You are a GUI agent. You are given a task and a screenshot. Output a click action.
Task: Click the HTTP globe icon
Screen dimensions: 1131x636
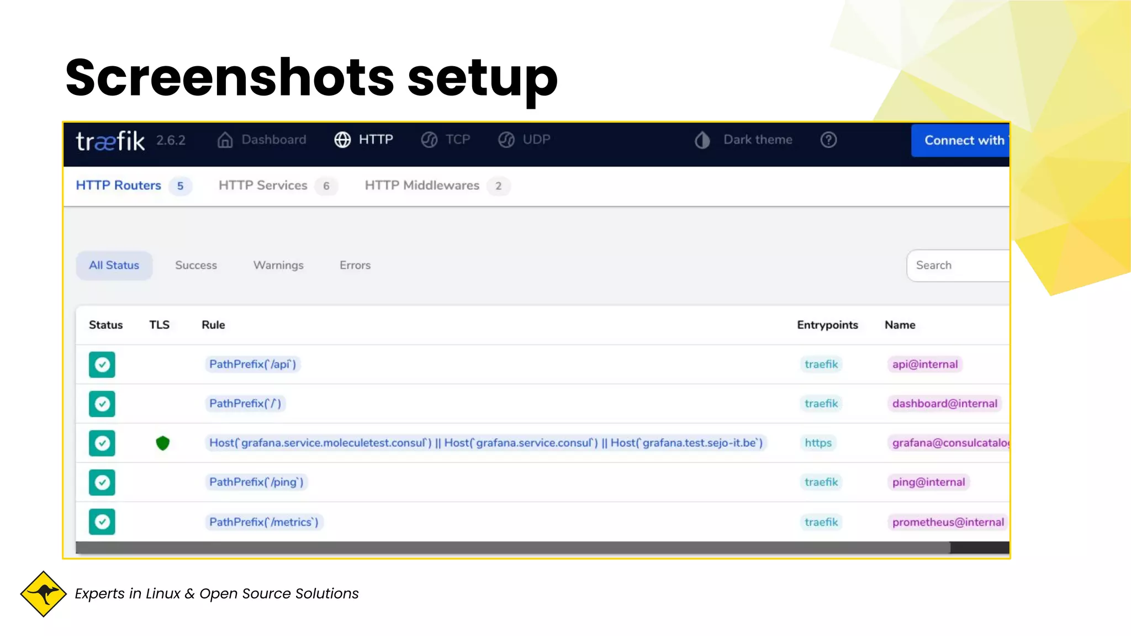click(342, 140)
